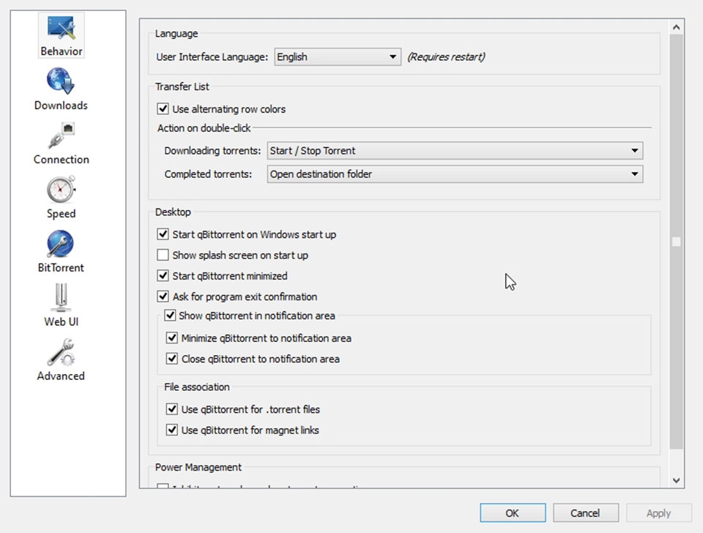Image resolution: width=703 pixels, height=533 pixels.
Task: Open the Behavior settings icon
Action: coord(61,36)
